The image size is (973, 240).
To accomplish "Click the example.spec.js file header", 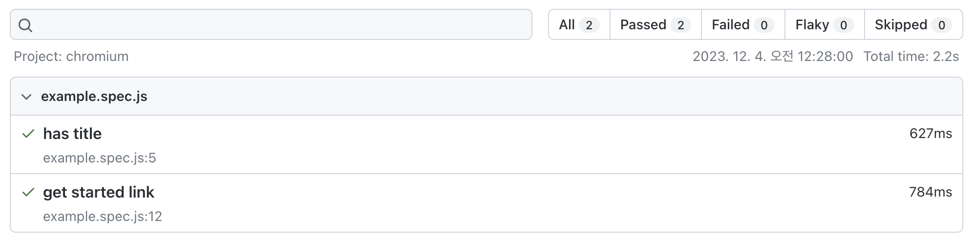I will coord(94,97).
